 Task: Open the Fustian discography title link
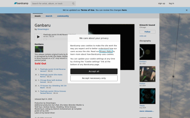[x=142, y=84]
